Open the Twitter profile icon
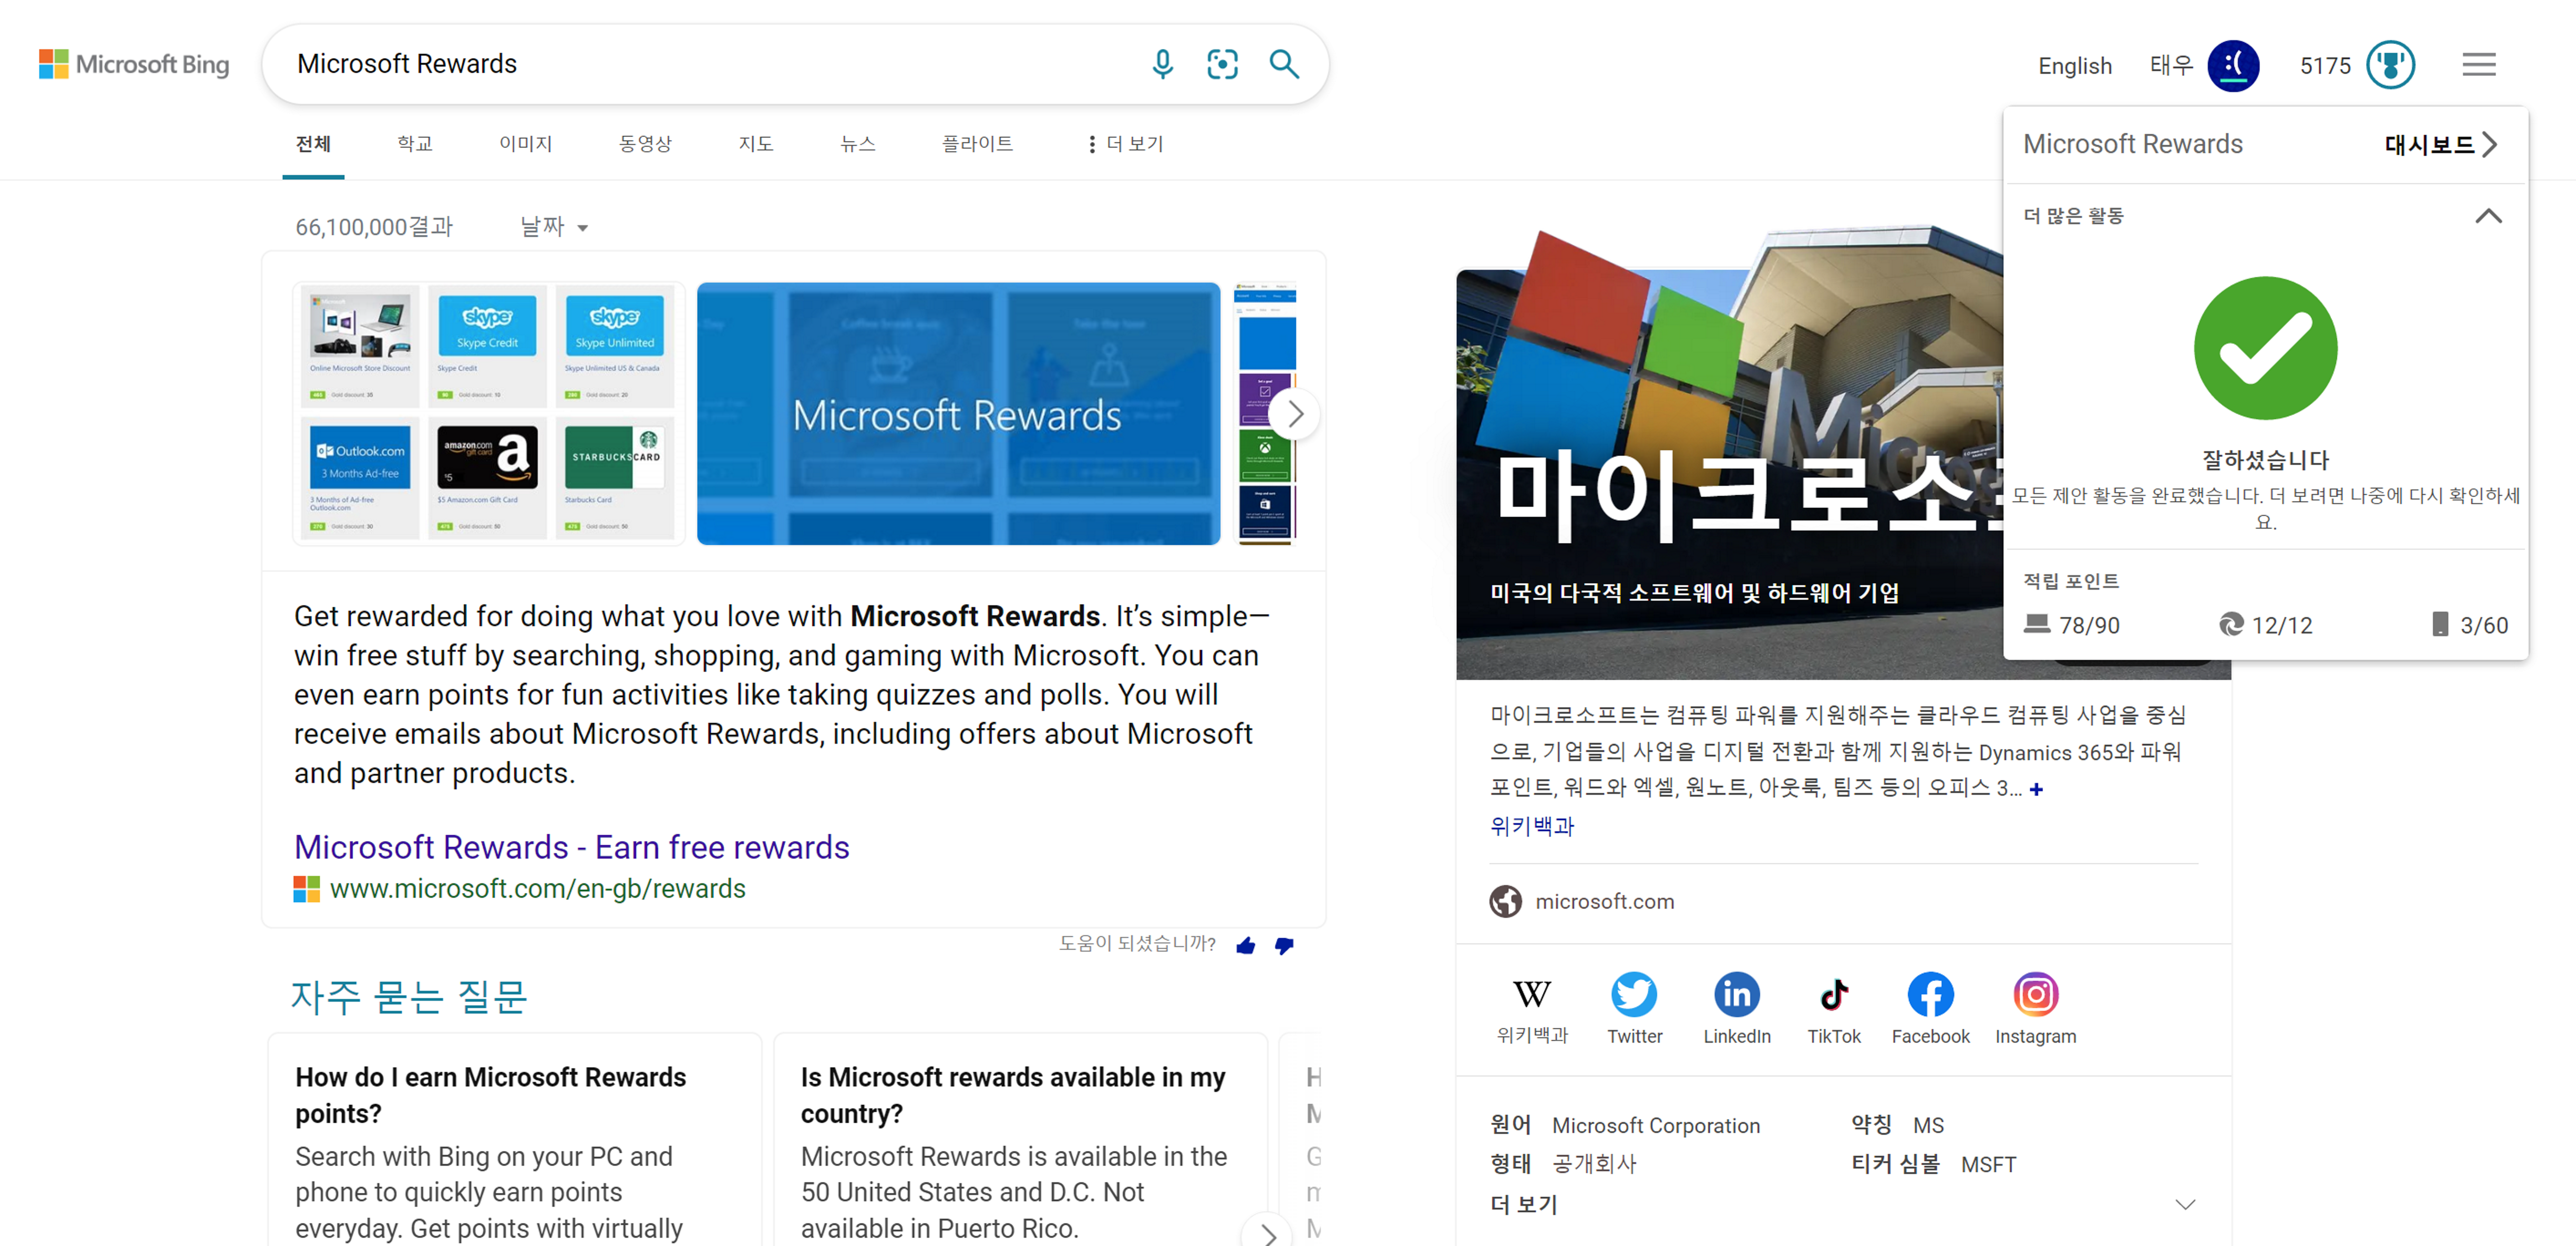 (1634, 995)
